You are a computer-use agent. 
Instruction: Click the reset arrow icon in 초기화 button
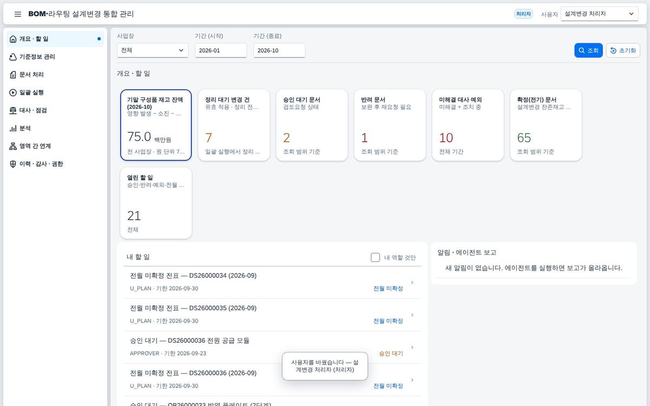pyautogui.click(x=613, y=50)
